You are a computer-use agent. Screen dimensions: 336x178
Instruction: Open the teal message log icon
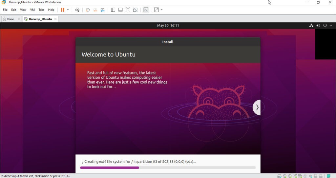click(328, 176)
